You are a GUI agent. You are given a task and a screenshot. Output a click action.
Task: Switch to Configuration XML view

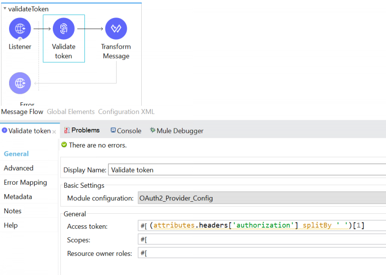coord(126,112)
